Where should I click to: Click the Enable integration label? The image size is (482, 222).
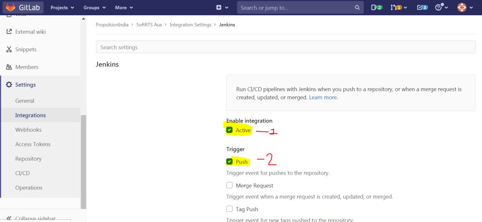pyautogui.click(x=249, y=121)
